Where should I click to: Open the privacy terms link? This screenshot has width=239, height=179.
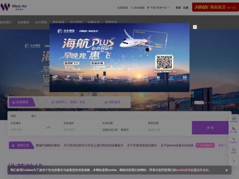coord(203,170)
